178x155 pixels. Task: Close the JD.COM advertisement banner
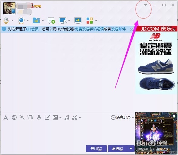click(174, 30)
